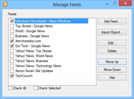Edit the selected feed
134x99 pixels.
pos(112,43)
